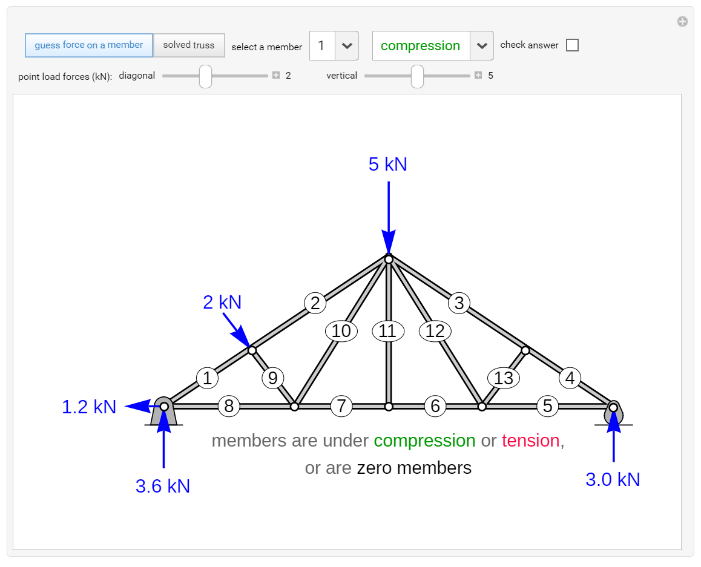Viewport: 701px width, 567px height.
Task: Click the left pin support icon
Action: click(163, 411)
